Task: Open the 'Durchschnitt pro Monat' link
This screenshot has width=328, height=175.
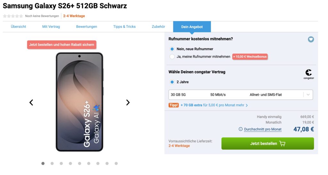Action: pos(263,129)
